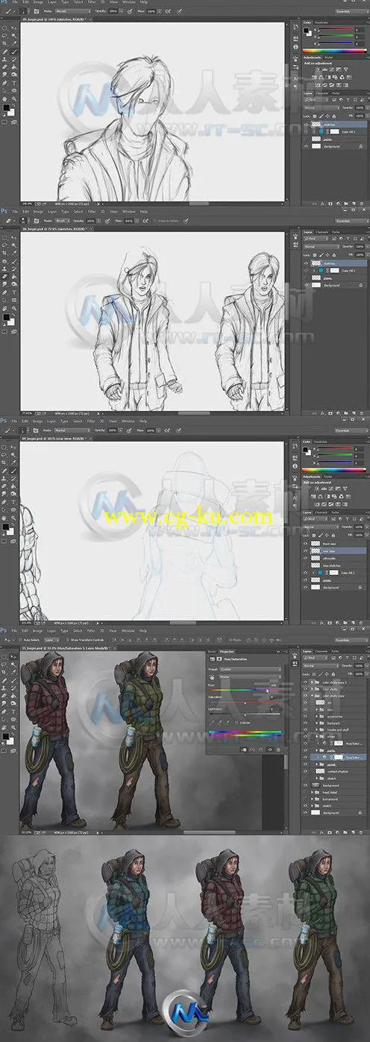This screenshot has height=1042, width=370.
Task: Select the Eraser tool in the 77.6% window
Action: pos(4,277)
